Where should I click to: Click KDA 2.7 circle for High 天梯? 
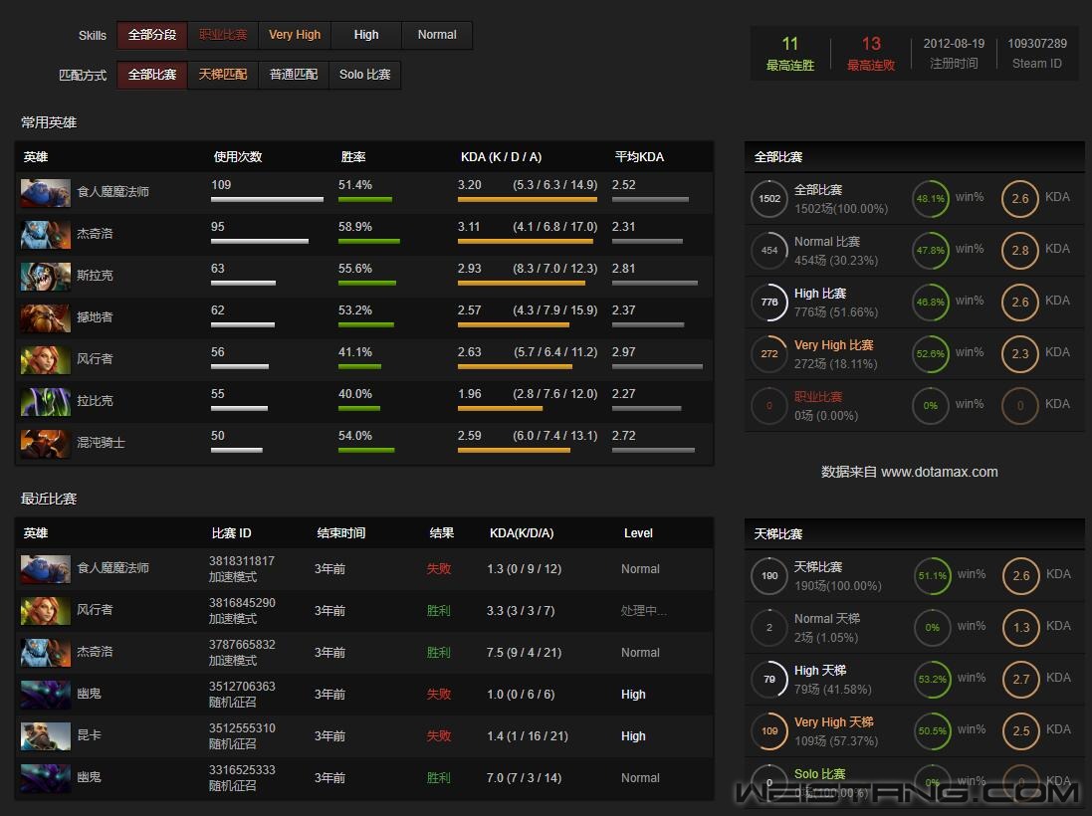1021,679
